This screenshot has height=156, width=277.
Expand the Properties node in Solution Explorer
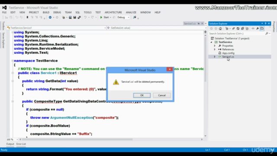tap(215, 46)
